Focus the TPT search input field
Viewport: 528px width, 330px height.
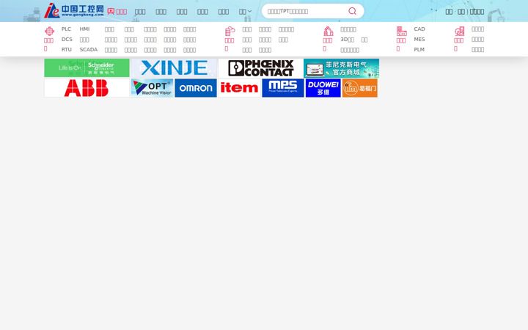pyautogui.click(x=305, y=11)
